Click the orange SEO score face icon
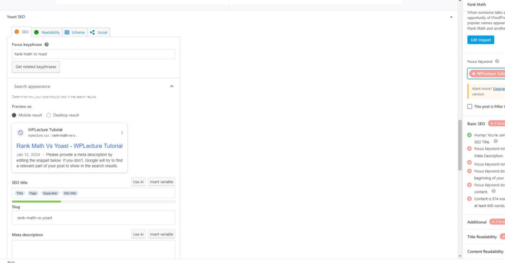Viewport: 505px width, 263px height. (17, 32)
